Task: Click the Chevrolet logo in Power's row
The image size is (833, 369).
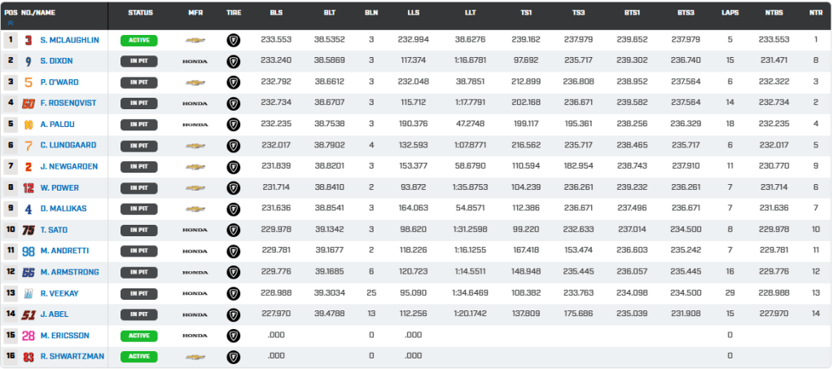Action: [x=195, y=187]
